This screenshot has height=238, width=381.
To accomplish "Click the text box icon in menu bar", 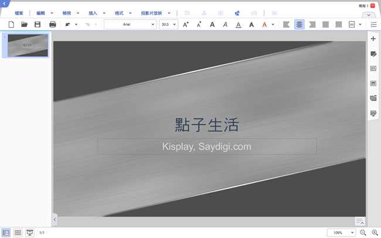I will click(x=274, y=13).
